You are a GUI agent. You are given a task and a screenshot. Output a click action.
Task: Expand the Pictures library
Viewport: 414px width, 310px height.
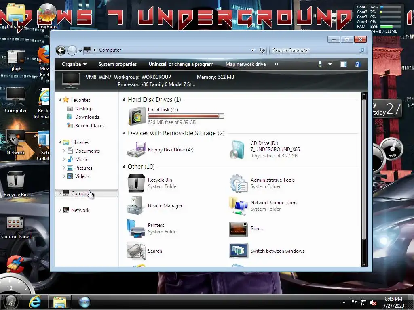64,168
